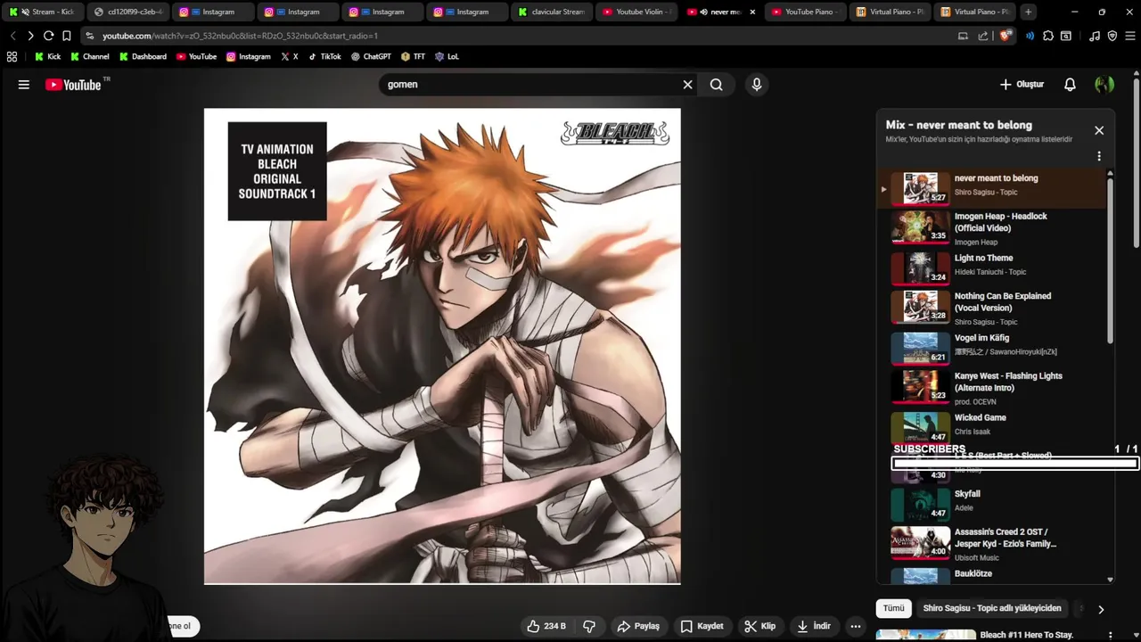
Task: Click the browser address bar URL
Action: tap(240, 36)
